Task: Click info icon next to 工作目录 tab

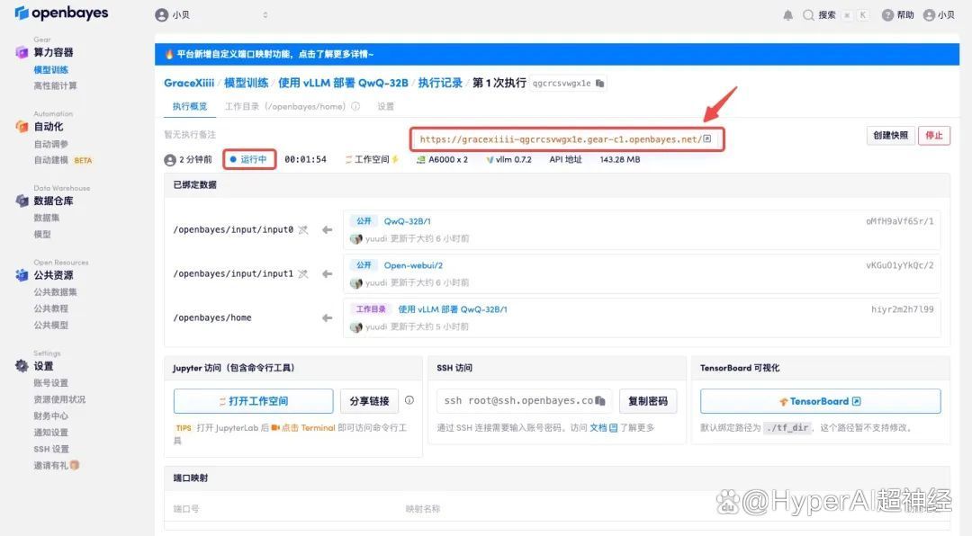Action: point(355,106)
